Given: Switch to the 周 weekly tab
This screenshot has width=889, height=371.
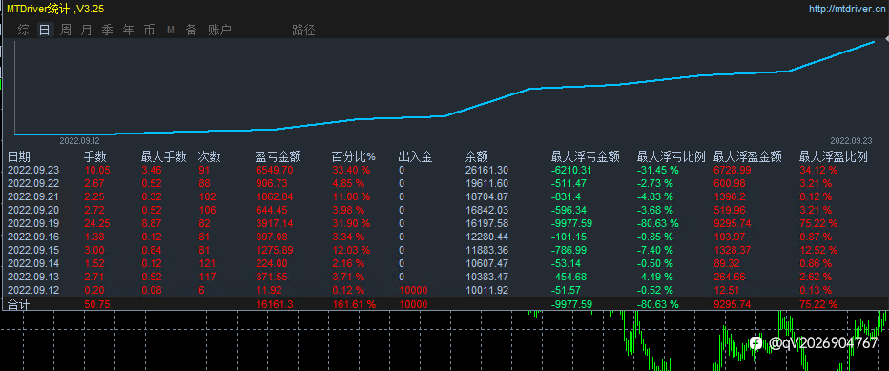Looking at the screenshot, I should click(65, 31).
